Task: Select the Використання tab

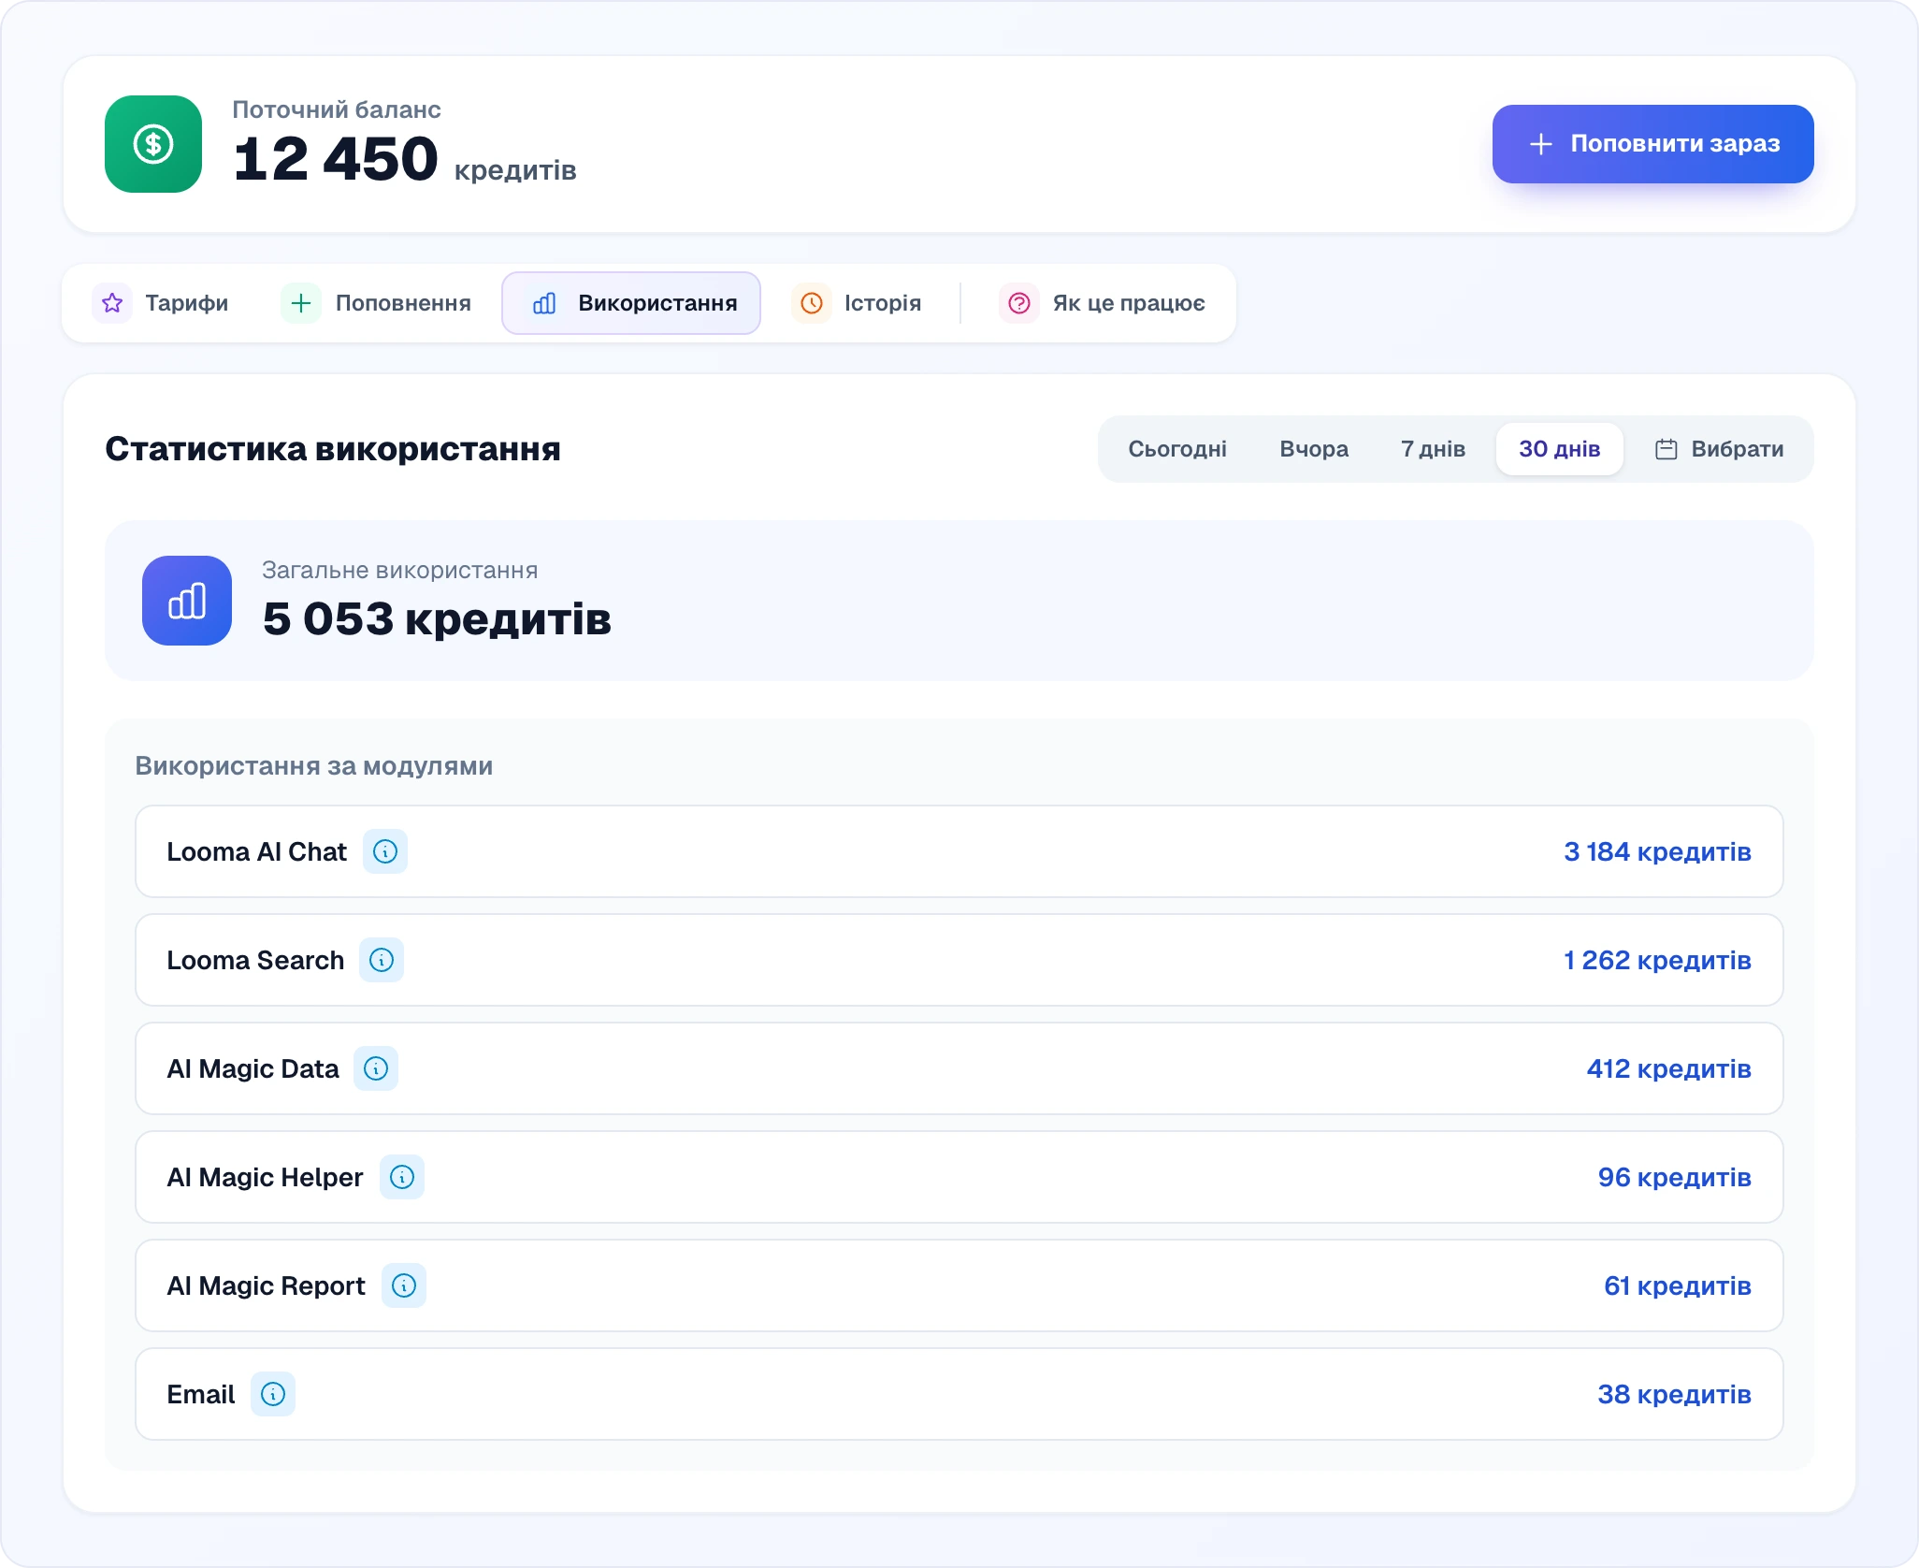Action: 631,303
